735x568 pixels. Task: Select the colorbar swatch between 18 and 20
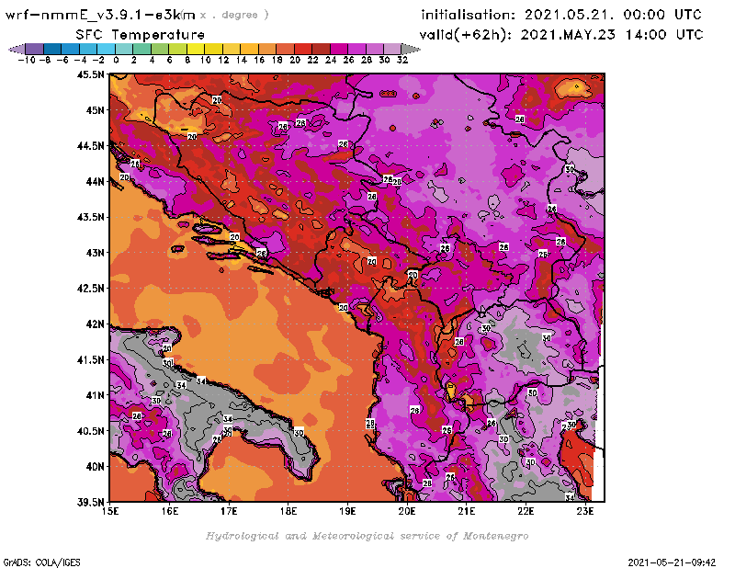coord(285,49)
